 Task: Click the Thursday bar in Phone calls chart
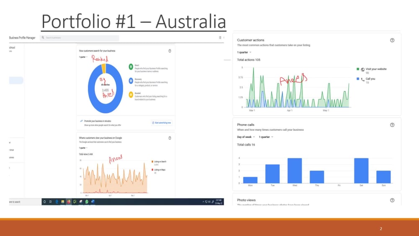[x=317, y=177]
